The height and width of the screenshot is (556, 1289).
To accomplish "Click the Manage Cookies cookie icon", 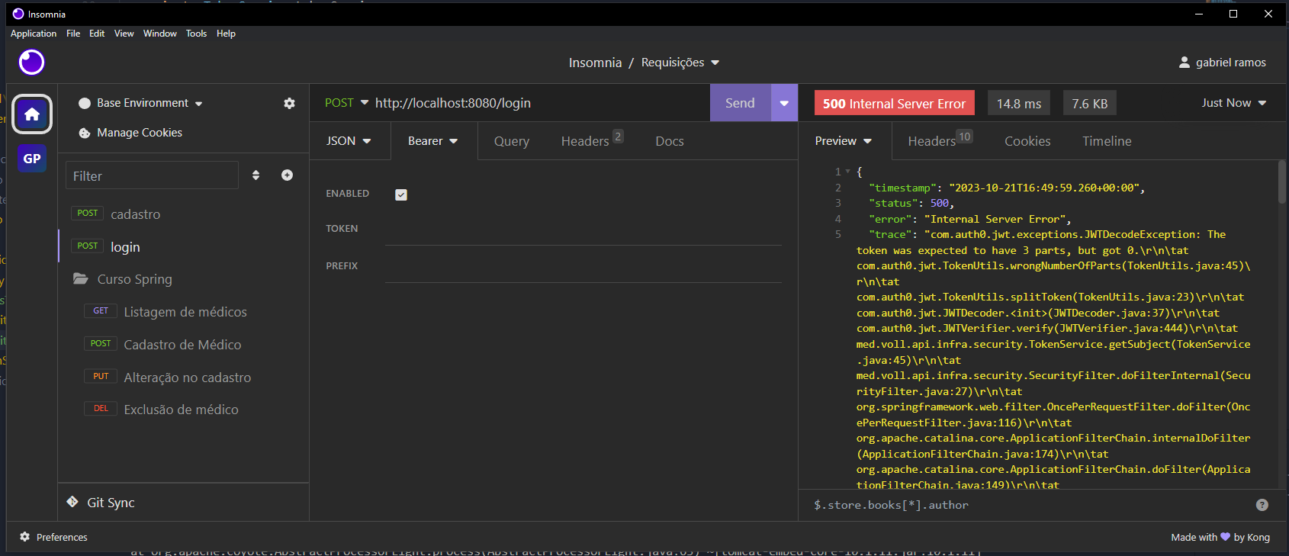I will click(x=85, y=133).
